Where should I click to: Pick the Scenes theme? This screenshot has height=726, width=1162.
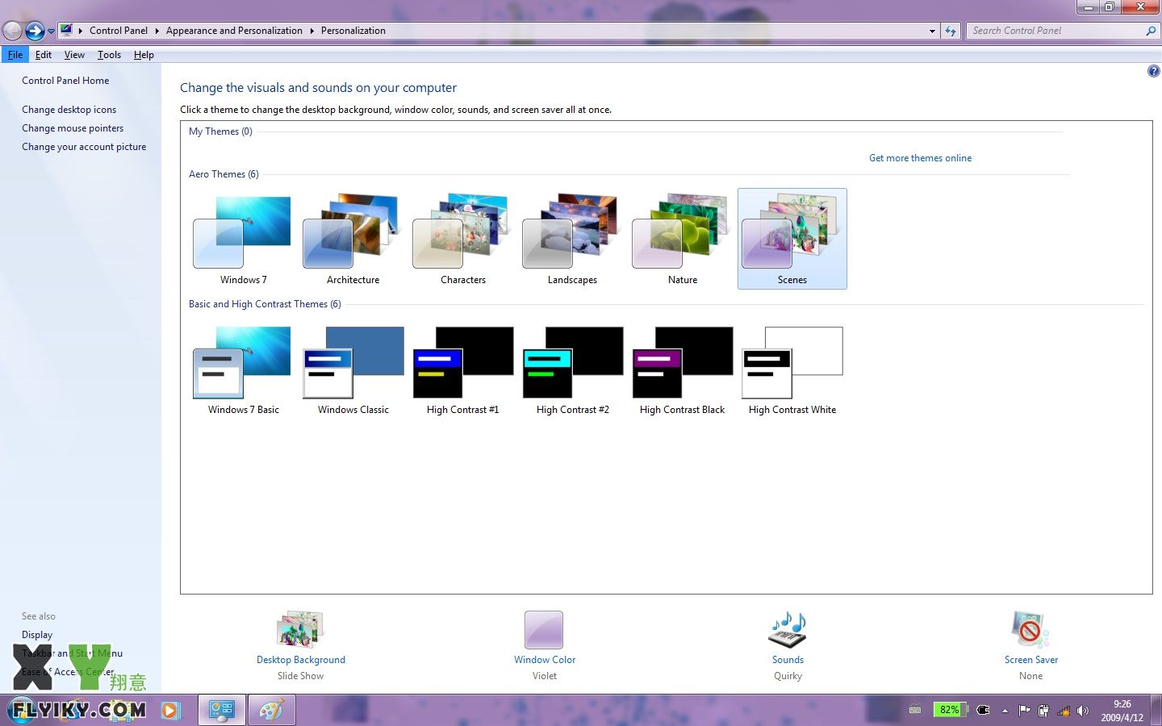click(x=792, y=239)
